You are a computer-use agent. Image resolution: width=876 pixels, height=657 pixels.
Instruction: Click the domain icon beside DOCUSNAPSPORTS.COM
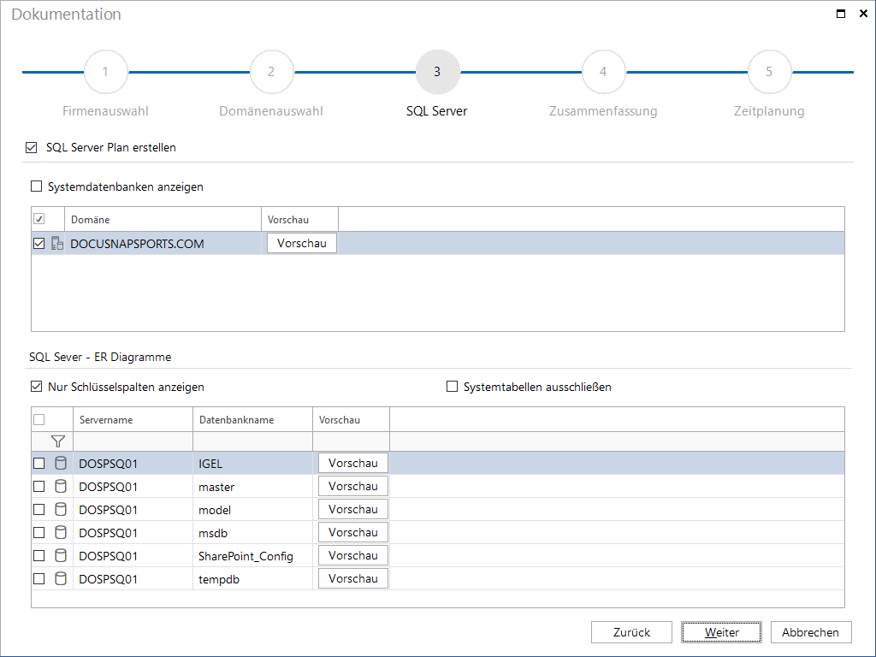coord(57,243)
